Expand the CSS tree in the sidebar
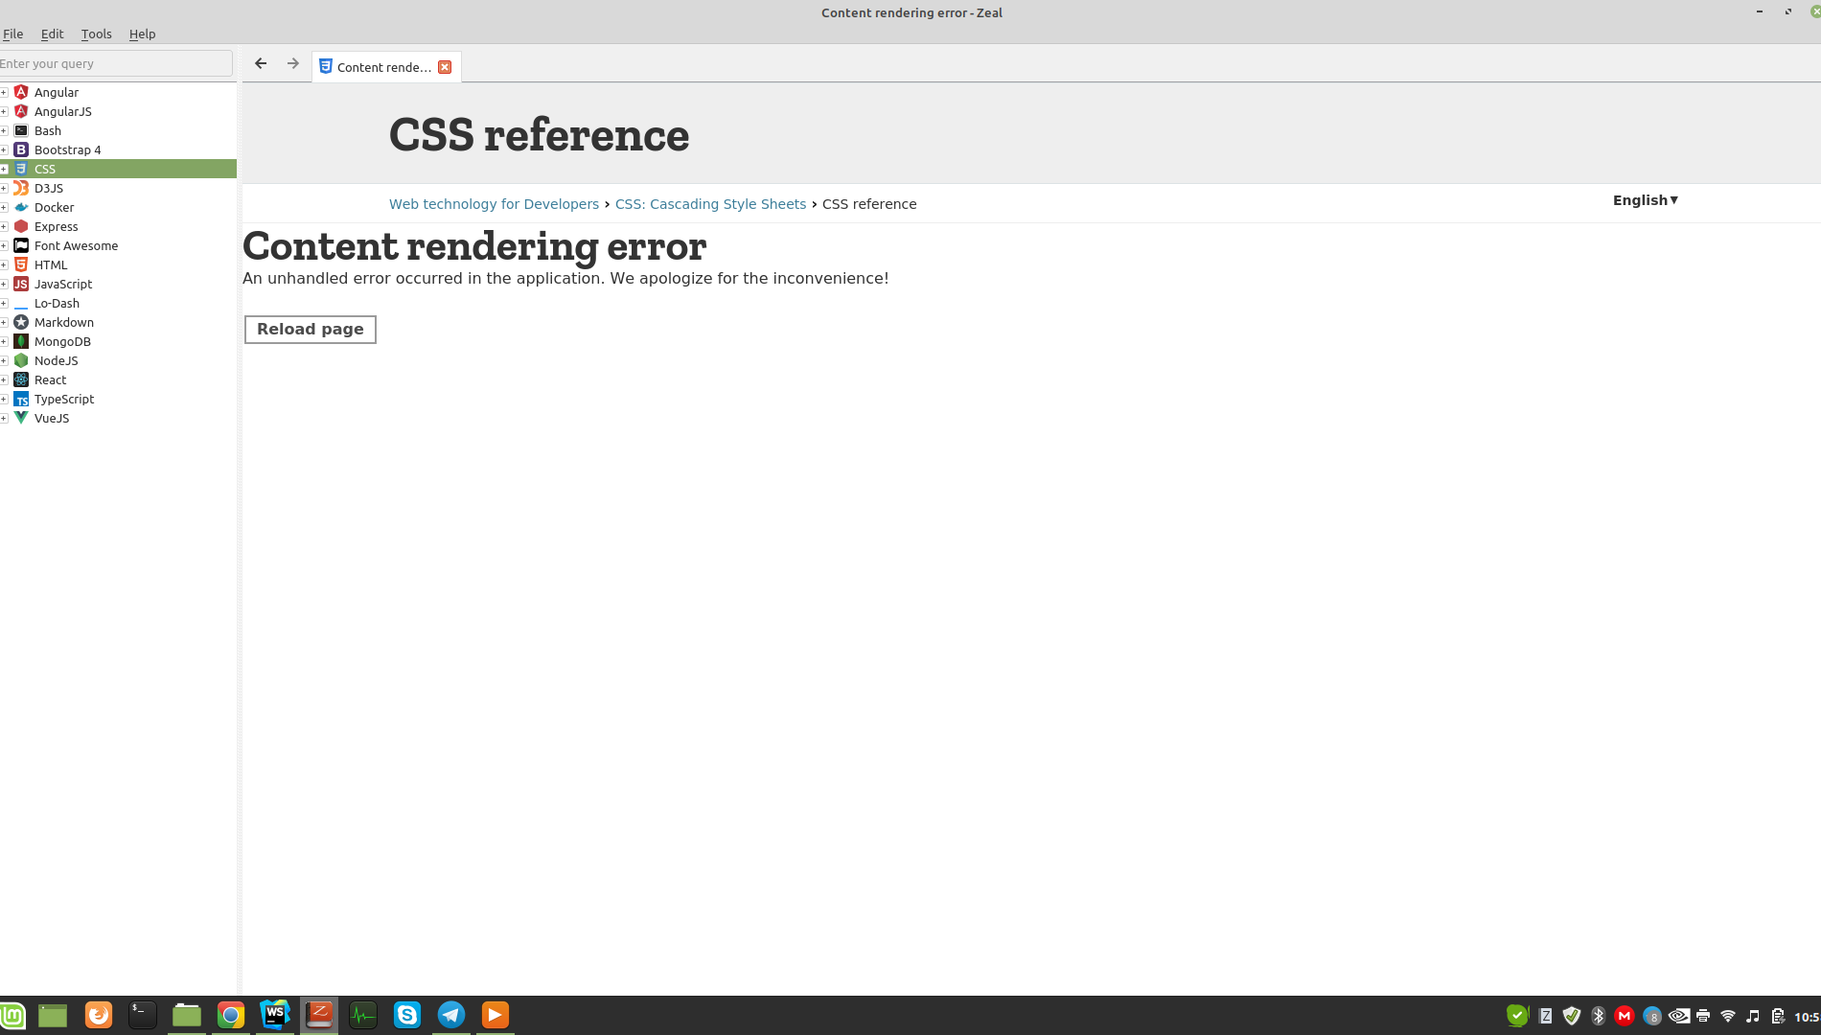The width and height of the screenshot is (1821, 1035). pos(5,169)
